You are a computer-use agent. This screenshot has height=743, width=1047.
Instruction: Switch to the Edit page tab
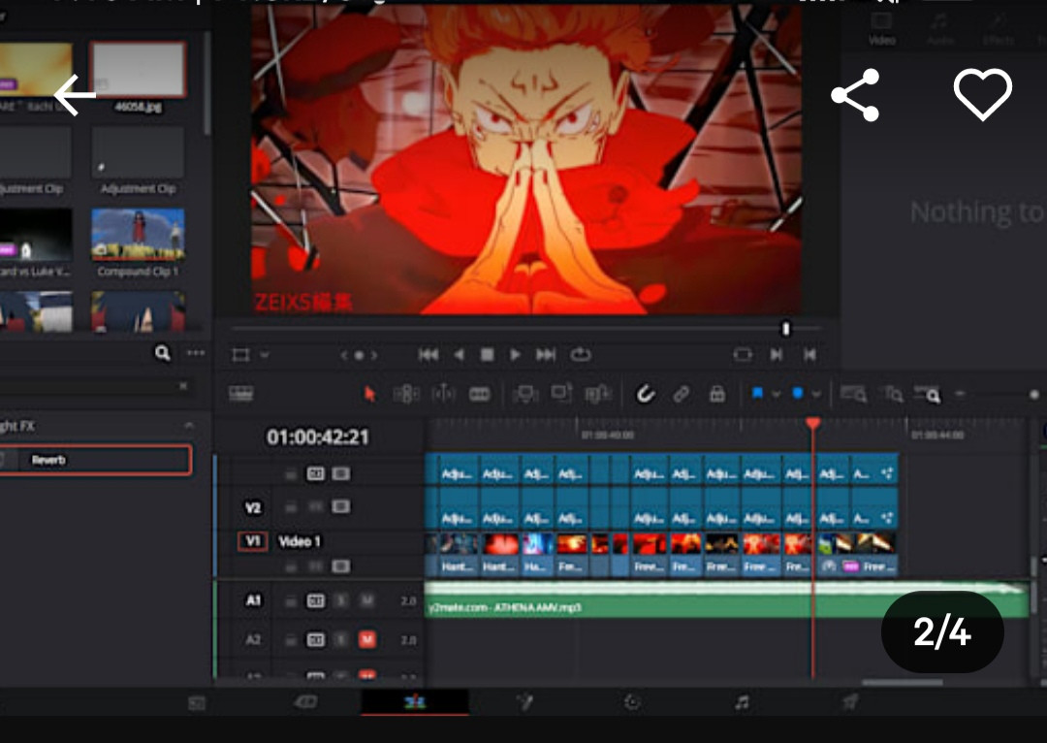pyautogui.click(x=415, y=701)
